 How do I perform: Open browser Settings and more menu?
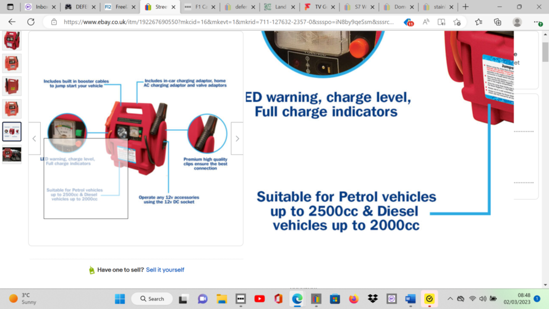538,22
